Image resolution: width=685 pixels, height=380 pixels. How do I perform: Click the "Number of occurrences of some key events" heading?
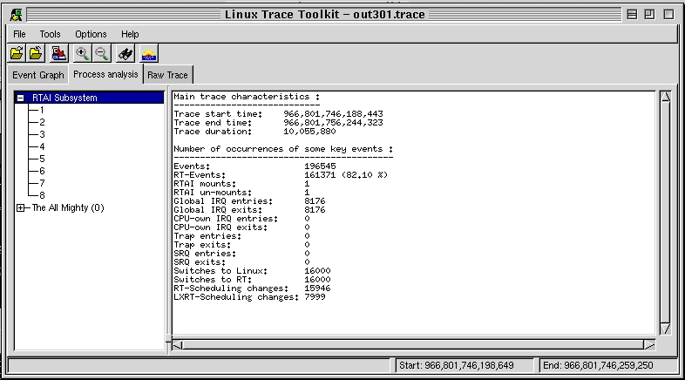283,149
